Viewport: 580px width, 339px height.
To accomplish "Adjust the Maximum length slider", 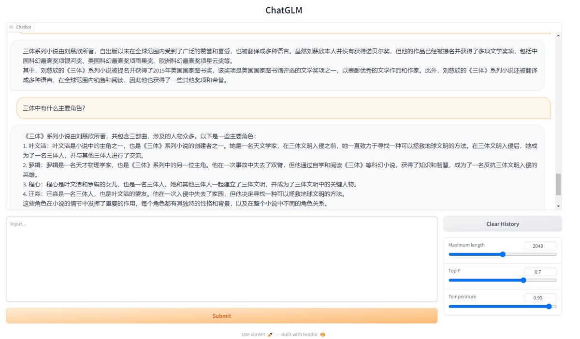I will click(502, 254).
